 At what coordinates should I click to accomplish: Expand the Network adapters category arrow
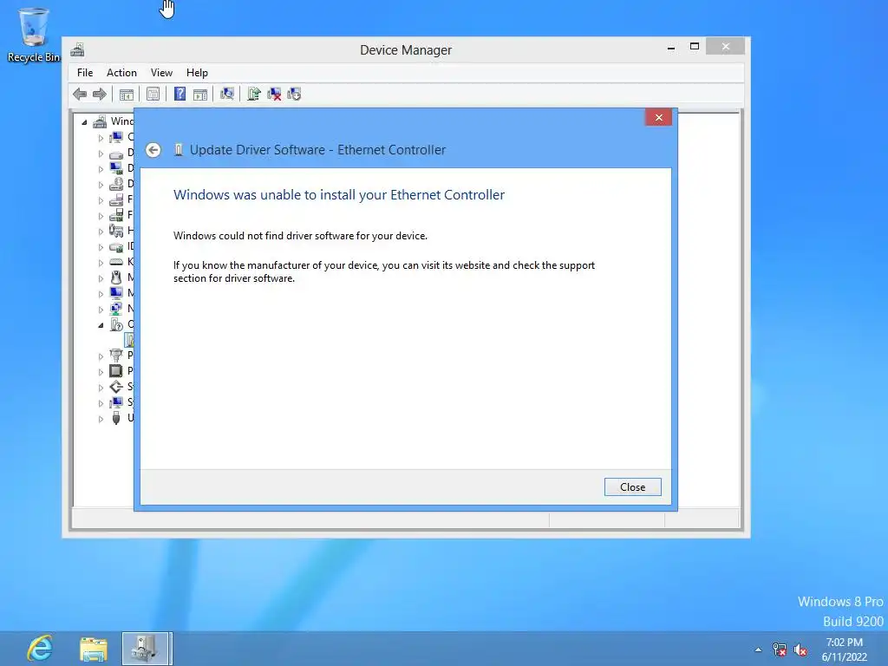click(101, 310)
